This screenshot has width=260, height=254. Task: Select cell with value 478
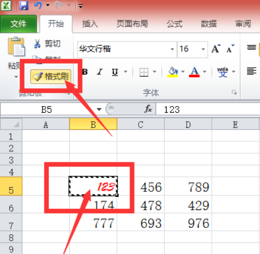pyautogui.click(x=141, y=204)
